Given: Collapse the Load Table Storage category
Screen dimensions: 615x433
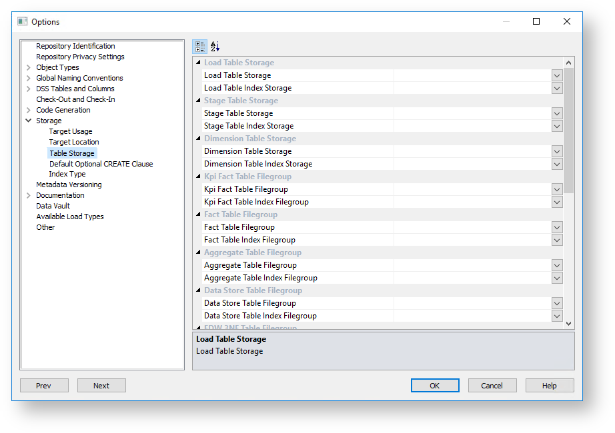Looking at the screenshot, I should click(198, 63).
